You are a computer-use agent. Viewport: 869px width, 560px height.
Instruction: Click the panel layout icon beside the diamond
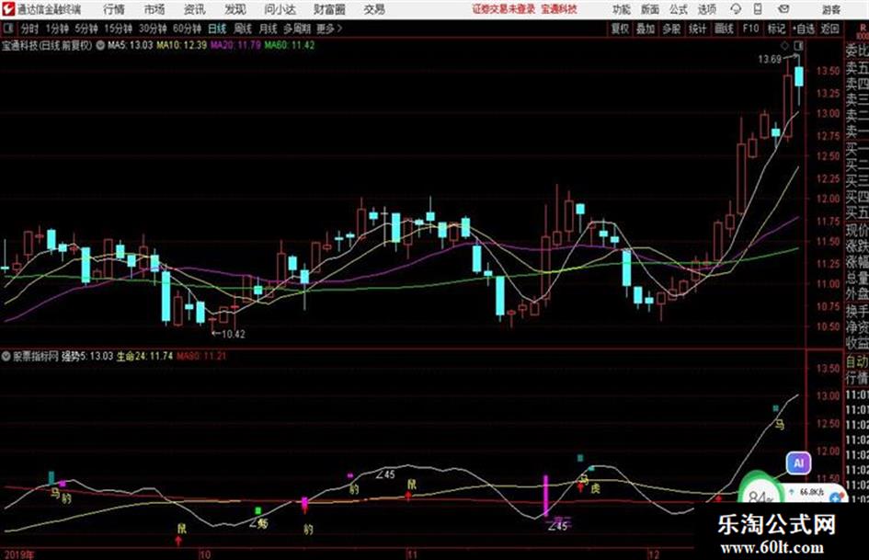(x=798, y=45)
